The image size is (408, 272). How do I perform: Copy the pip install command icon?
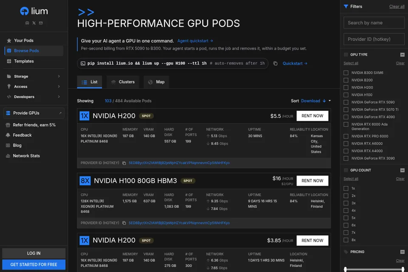[275, 63]
